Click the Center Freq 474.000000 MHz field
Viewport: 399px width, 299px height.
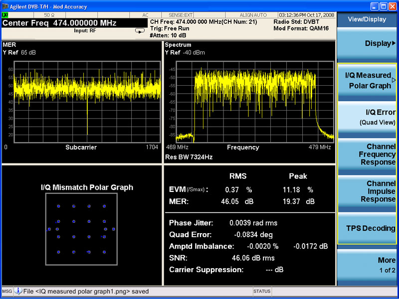point(60,23)
